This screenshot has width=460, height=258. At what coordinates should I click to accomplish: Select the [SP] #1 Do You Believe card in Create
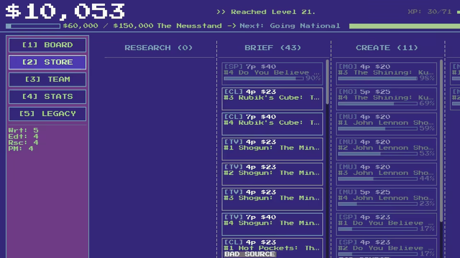386,225
